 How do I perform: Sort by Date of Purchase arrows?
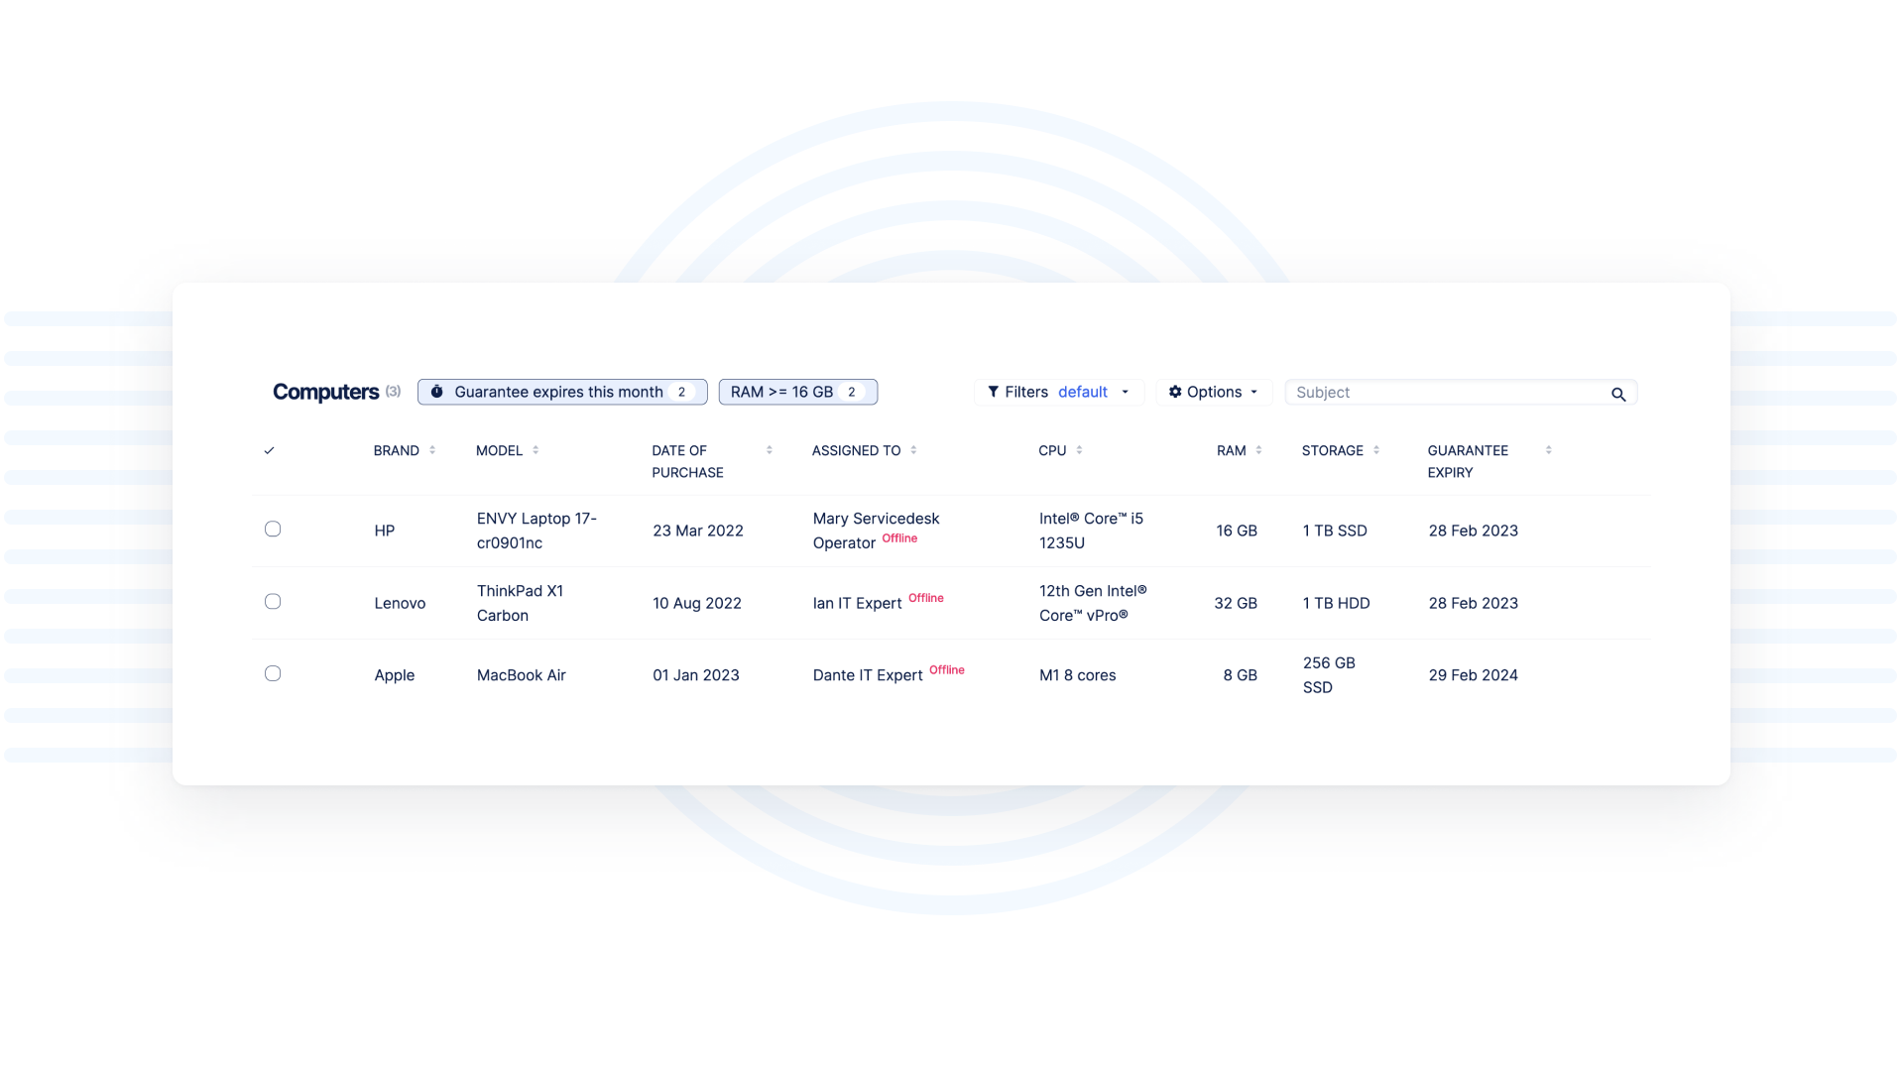[x=769, y=450]
